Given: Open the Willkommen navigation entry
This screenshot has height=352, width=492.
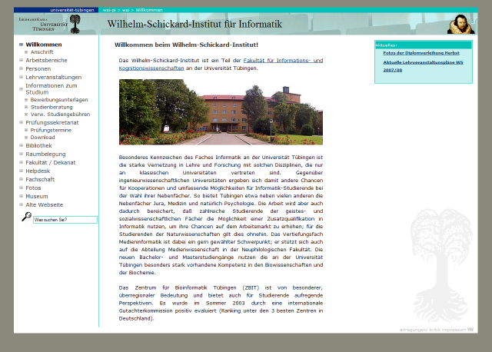Looking at the screenshot, I should pos(44,45).
